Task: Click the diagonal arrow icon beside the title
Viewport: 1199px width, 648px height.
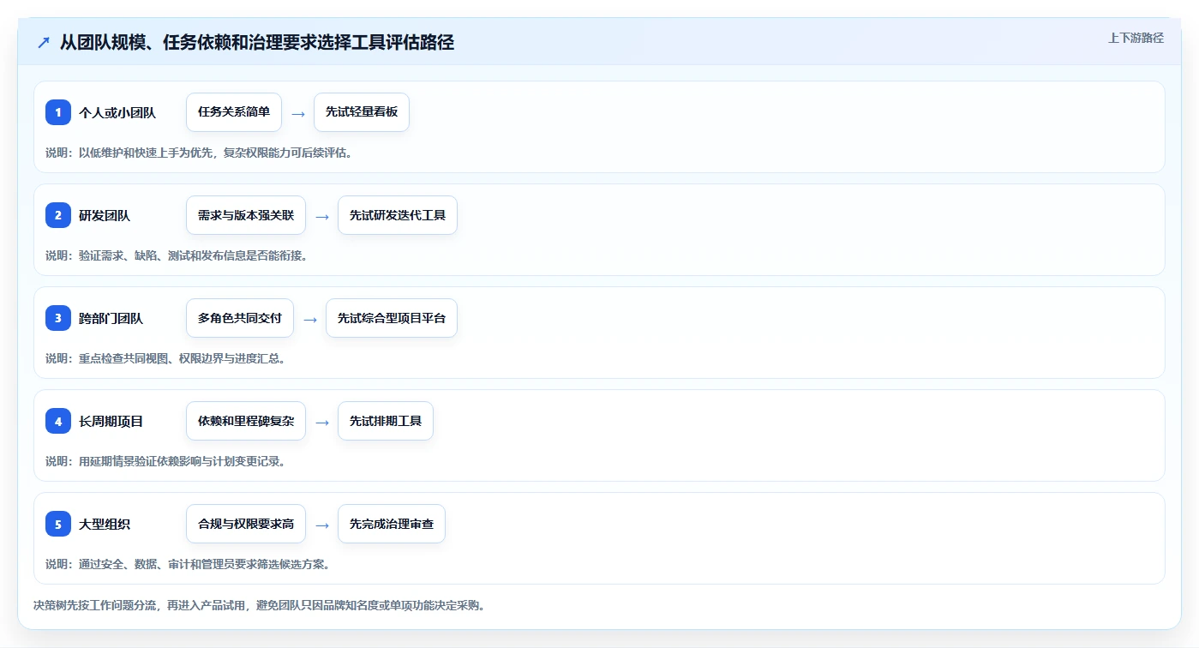Action: coord(44,43)
